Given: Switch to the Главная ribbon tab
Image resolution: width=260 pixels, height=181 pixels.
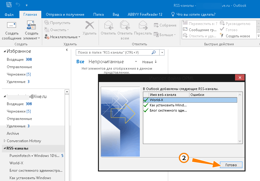Looking at the screenshot, I should point(30,14).
